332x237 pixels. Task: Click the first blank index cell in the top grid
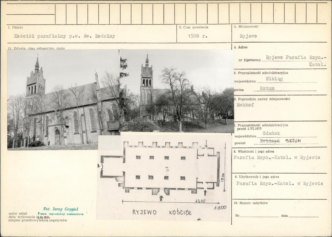61,14
